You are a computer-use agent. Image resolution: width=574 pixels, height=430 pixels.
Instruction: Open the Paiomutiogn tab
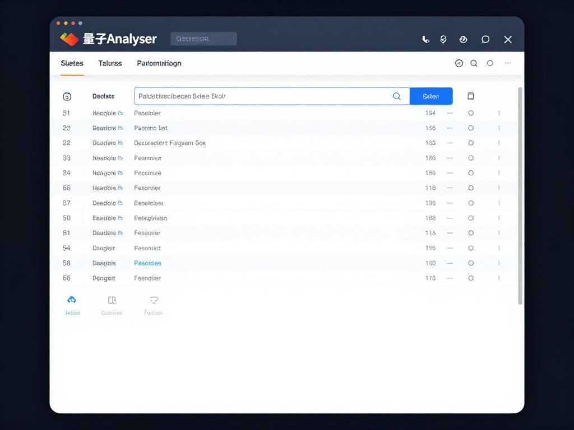[x=159, y=63]
